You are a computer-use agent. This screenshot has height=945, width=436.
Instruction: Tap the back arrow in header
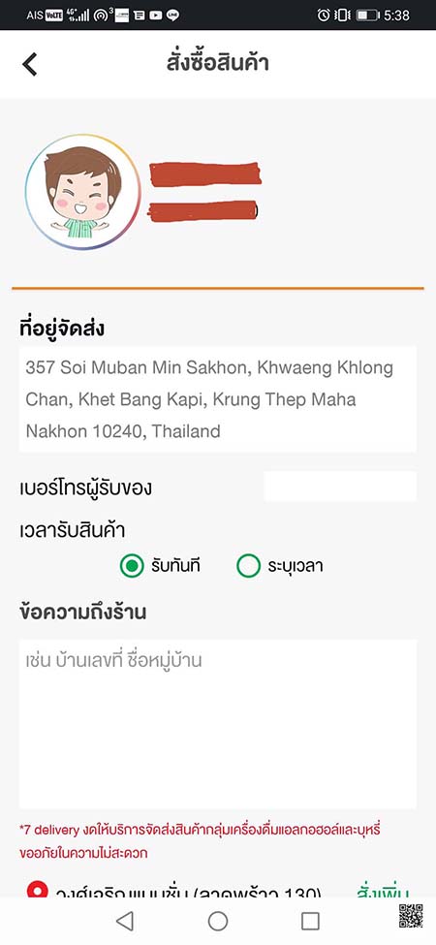click(x=29, y=64)
